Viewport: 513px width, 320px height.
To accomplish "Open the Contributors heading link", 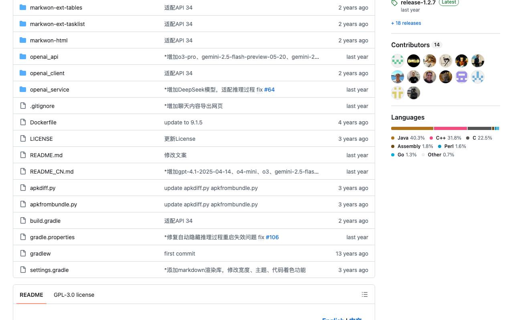I will click(416, 45).
